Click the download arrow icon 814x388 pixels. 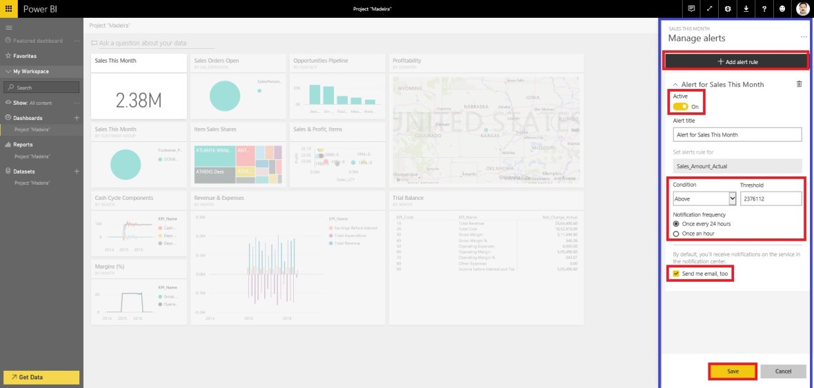[746, 9]
